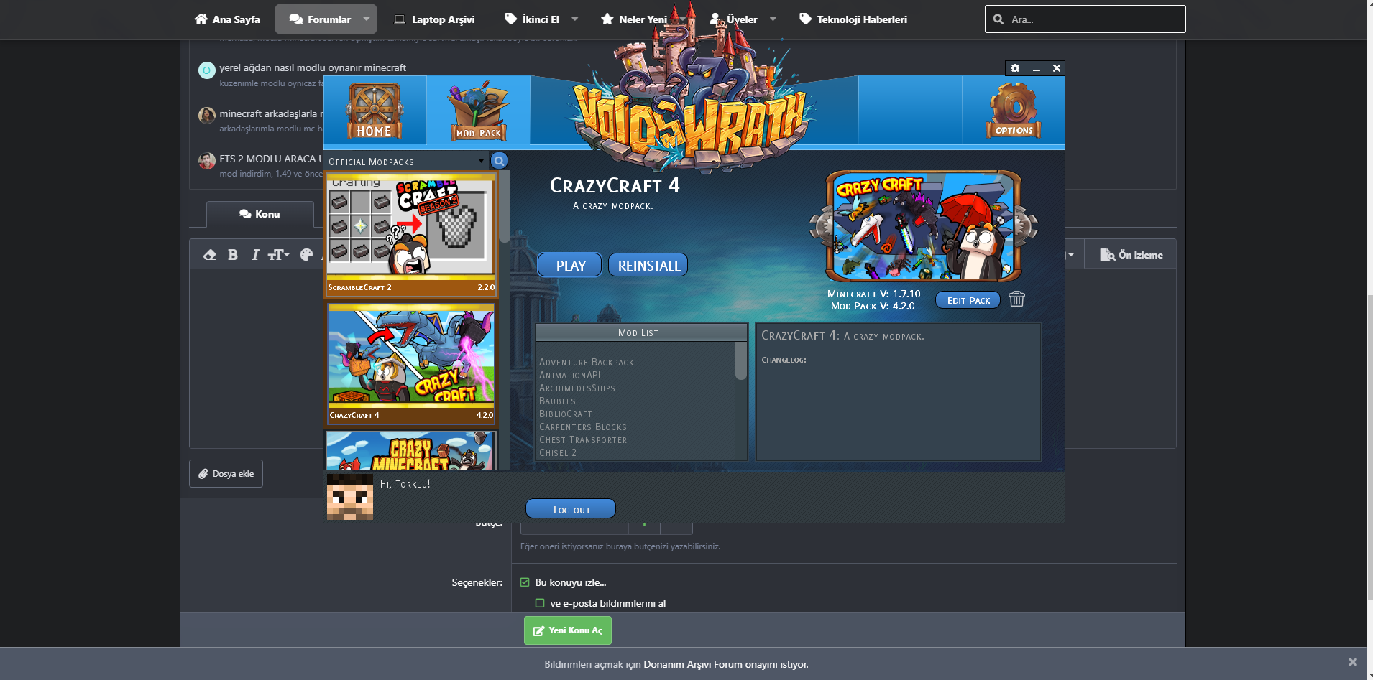The height and width of the screenshot is (680, 1373).
Task: Click avatar beside 'ETS 2 MODLU ARACA' thread
Action: click(x=207, y=161)
